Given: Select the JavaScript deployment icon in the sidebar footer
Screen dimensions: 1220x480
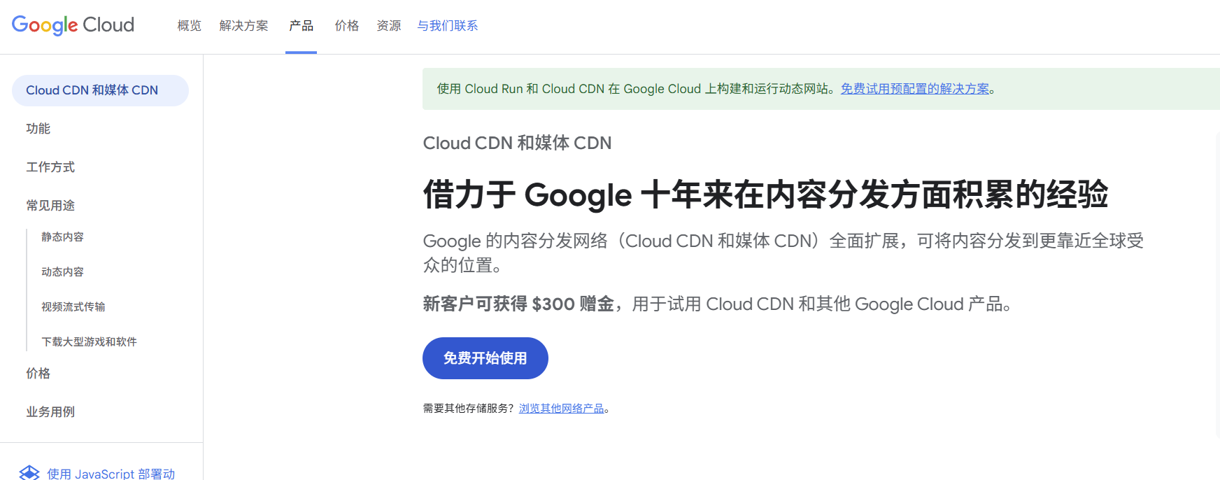Looking at the screenshot, I should 31,472.
